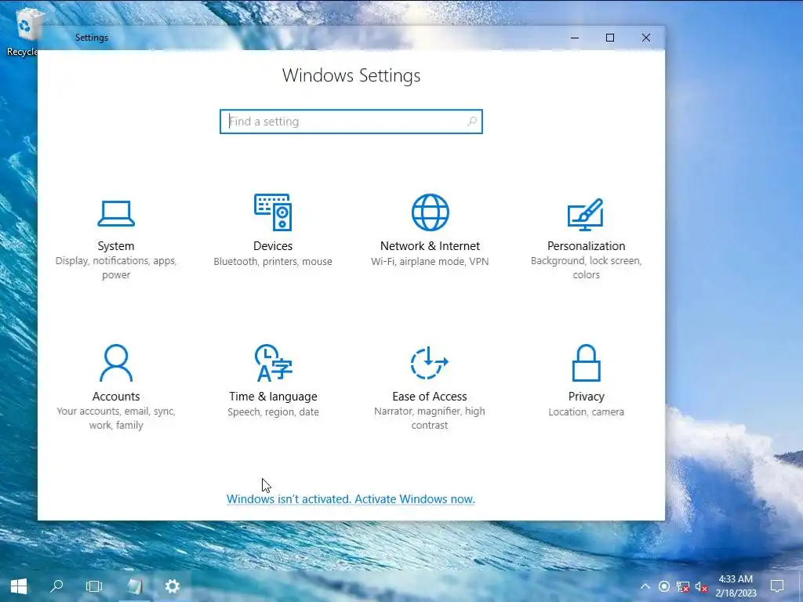Select the Accounts category label
This screenshot has width=803, height=602.
116,396
